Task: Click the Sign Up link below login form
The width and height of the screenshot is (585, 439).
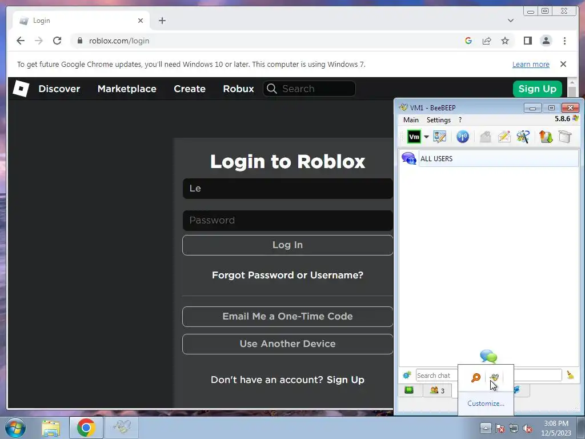Action: (x=346, y=380)
